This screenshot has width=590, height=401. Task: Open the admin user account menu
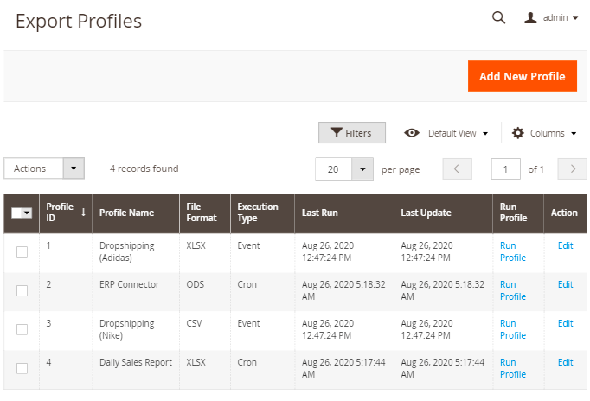tap(552, 17)
